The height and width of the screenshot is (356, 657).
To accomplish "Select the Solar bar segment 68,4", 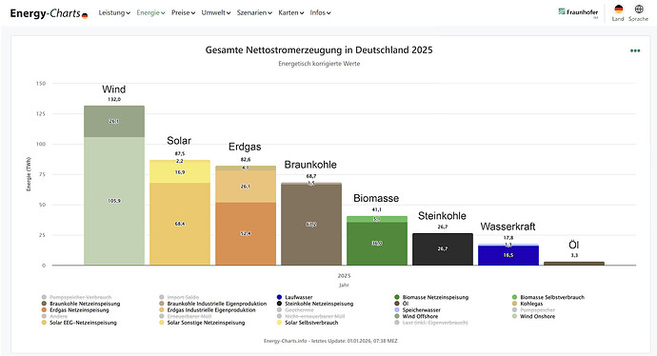I will click(x=180, y=224).
